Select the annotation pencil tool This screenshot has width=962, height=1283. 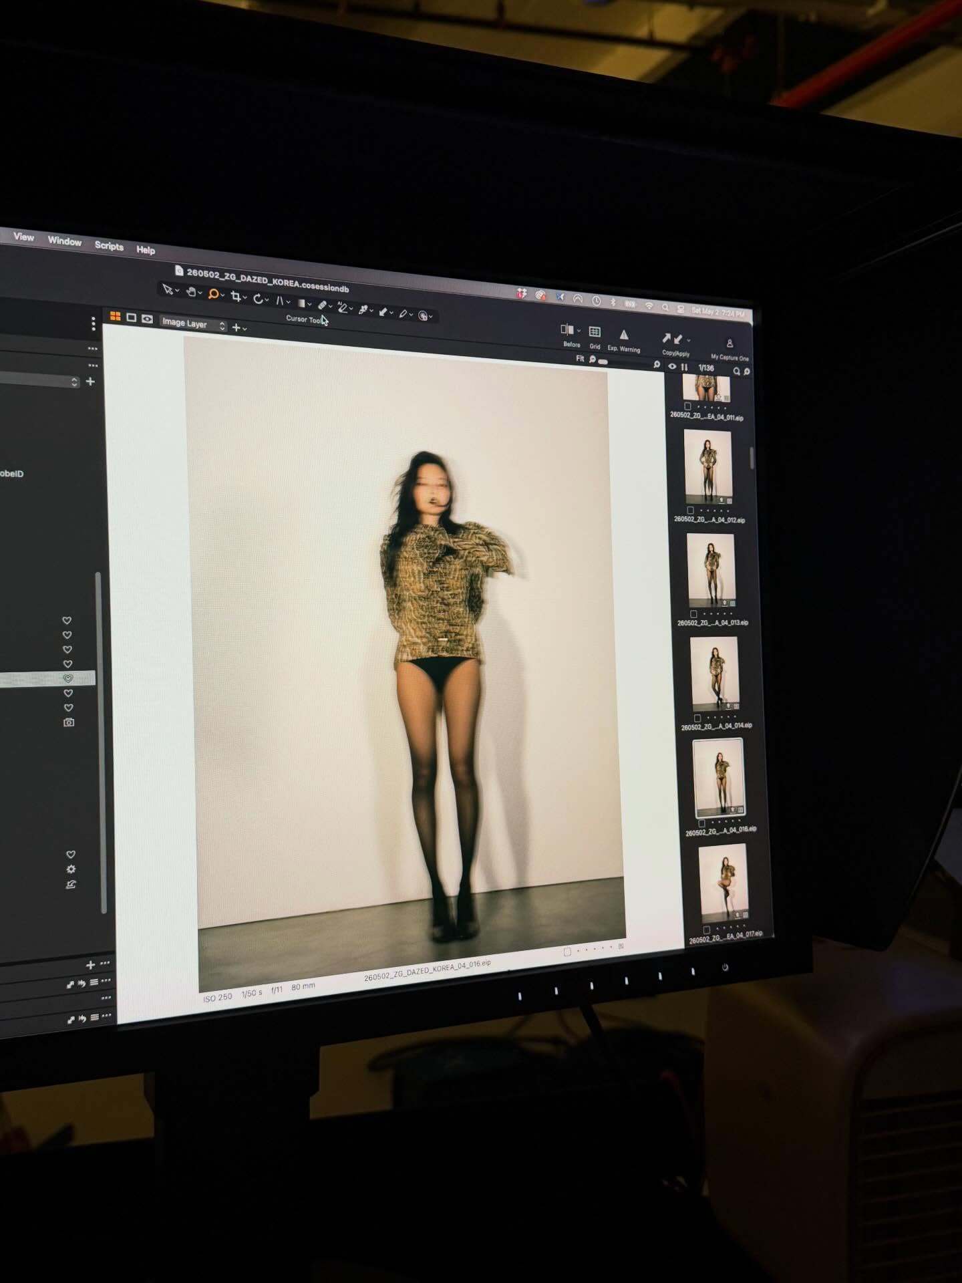tap(403, 313)
